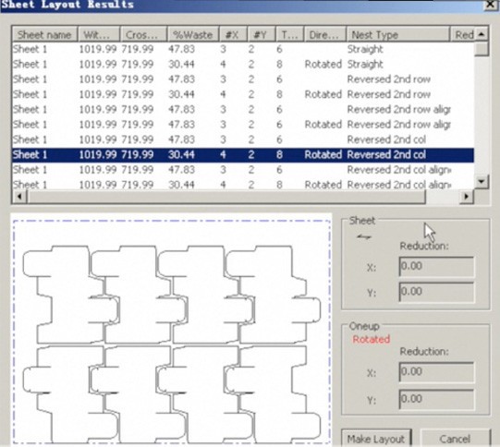Viewport: 500px width, 447px height.
Task: Select the Rotated Reversed 2nd row entry
Action: [243, 94]
